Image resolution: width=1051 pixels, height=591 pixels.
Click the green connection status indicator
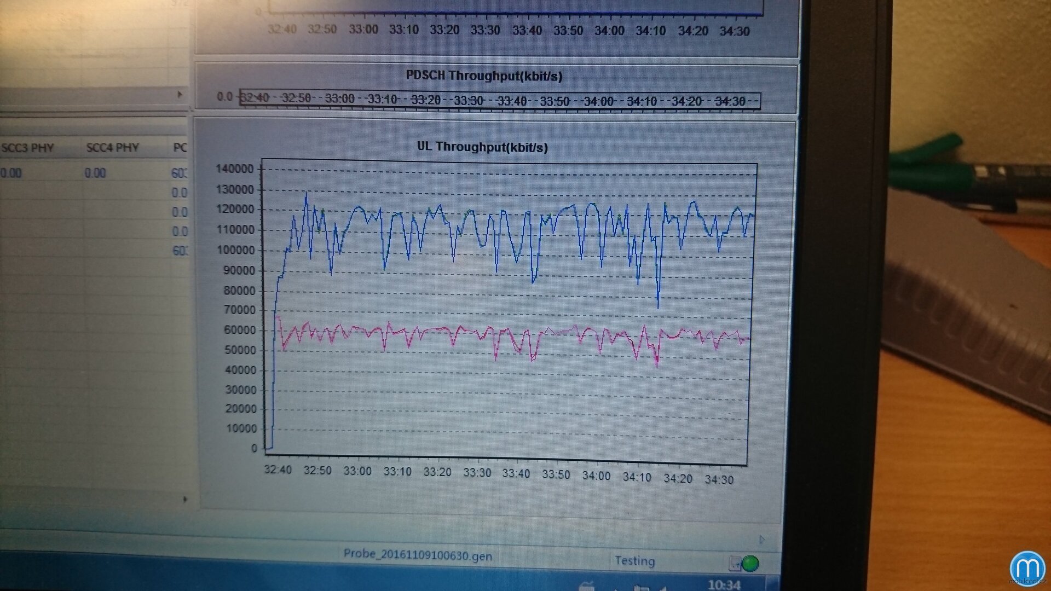pyautogui.click(x=750, y=563)
